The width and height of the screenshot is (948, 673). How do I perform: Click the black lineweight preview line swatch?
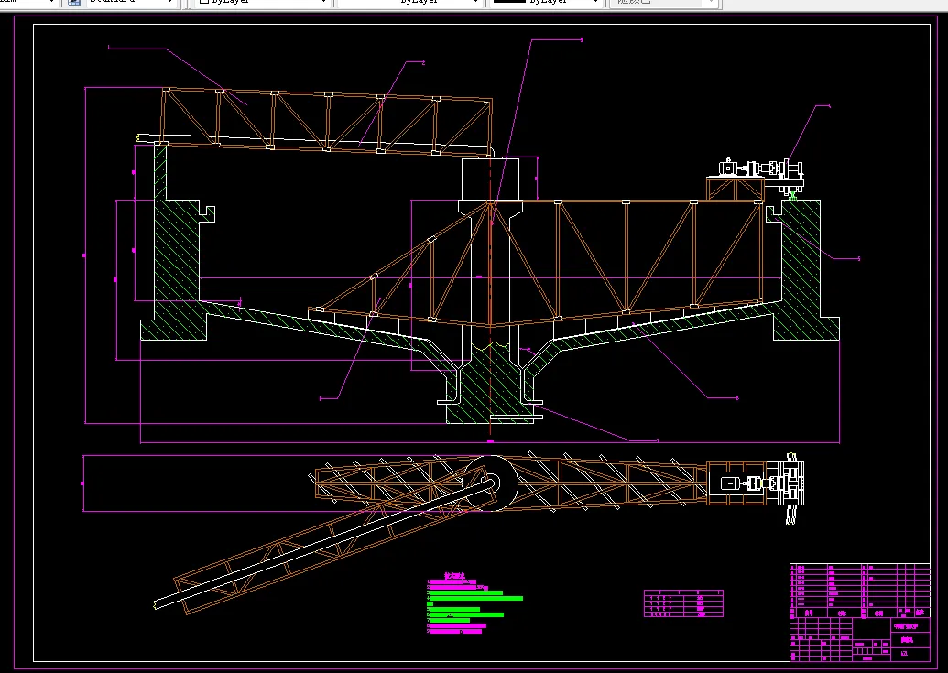[x=509, y=2]
